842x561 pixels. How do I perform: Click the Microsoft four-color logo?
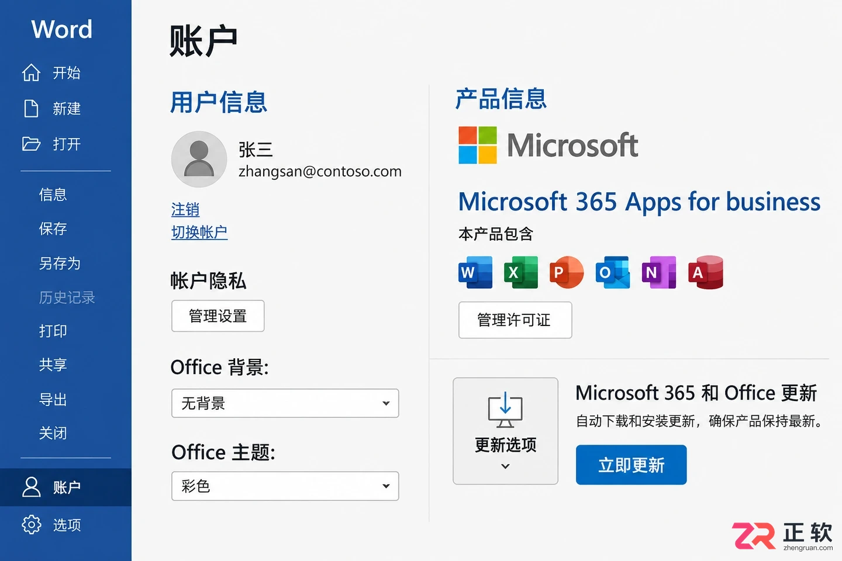pos(478,145)
